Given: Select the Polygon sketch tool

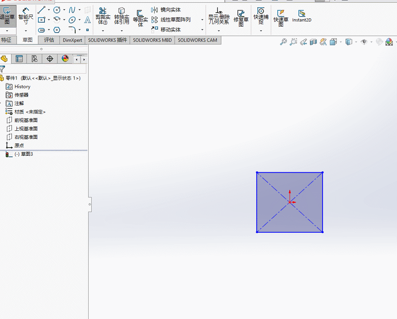Looking at the screenshot, I should tap(57, 30).
